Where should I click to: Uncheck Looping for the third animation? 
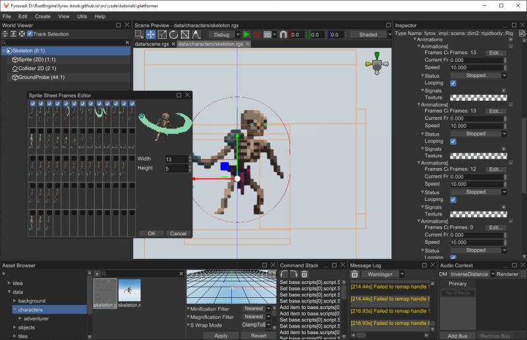453,200
